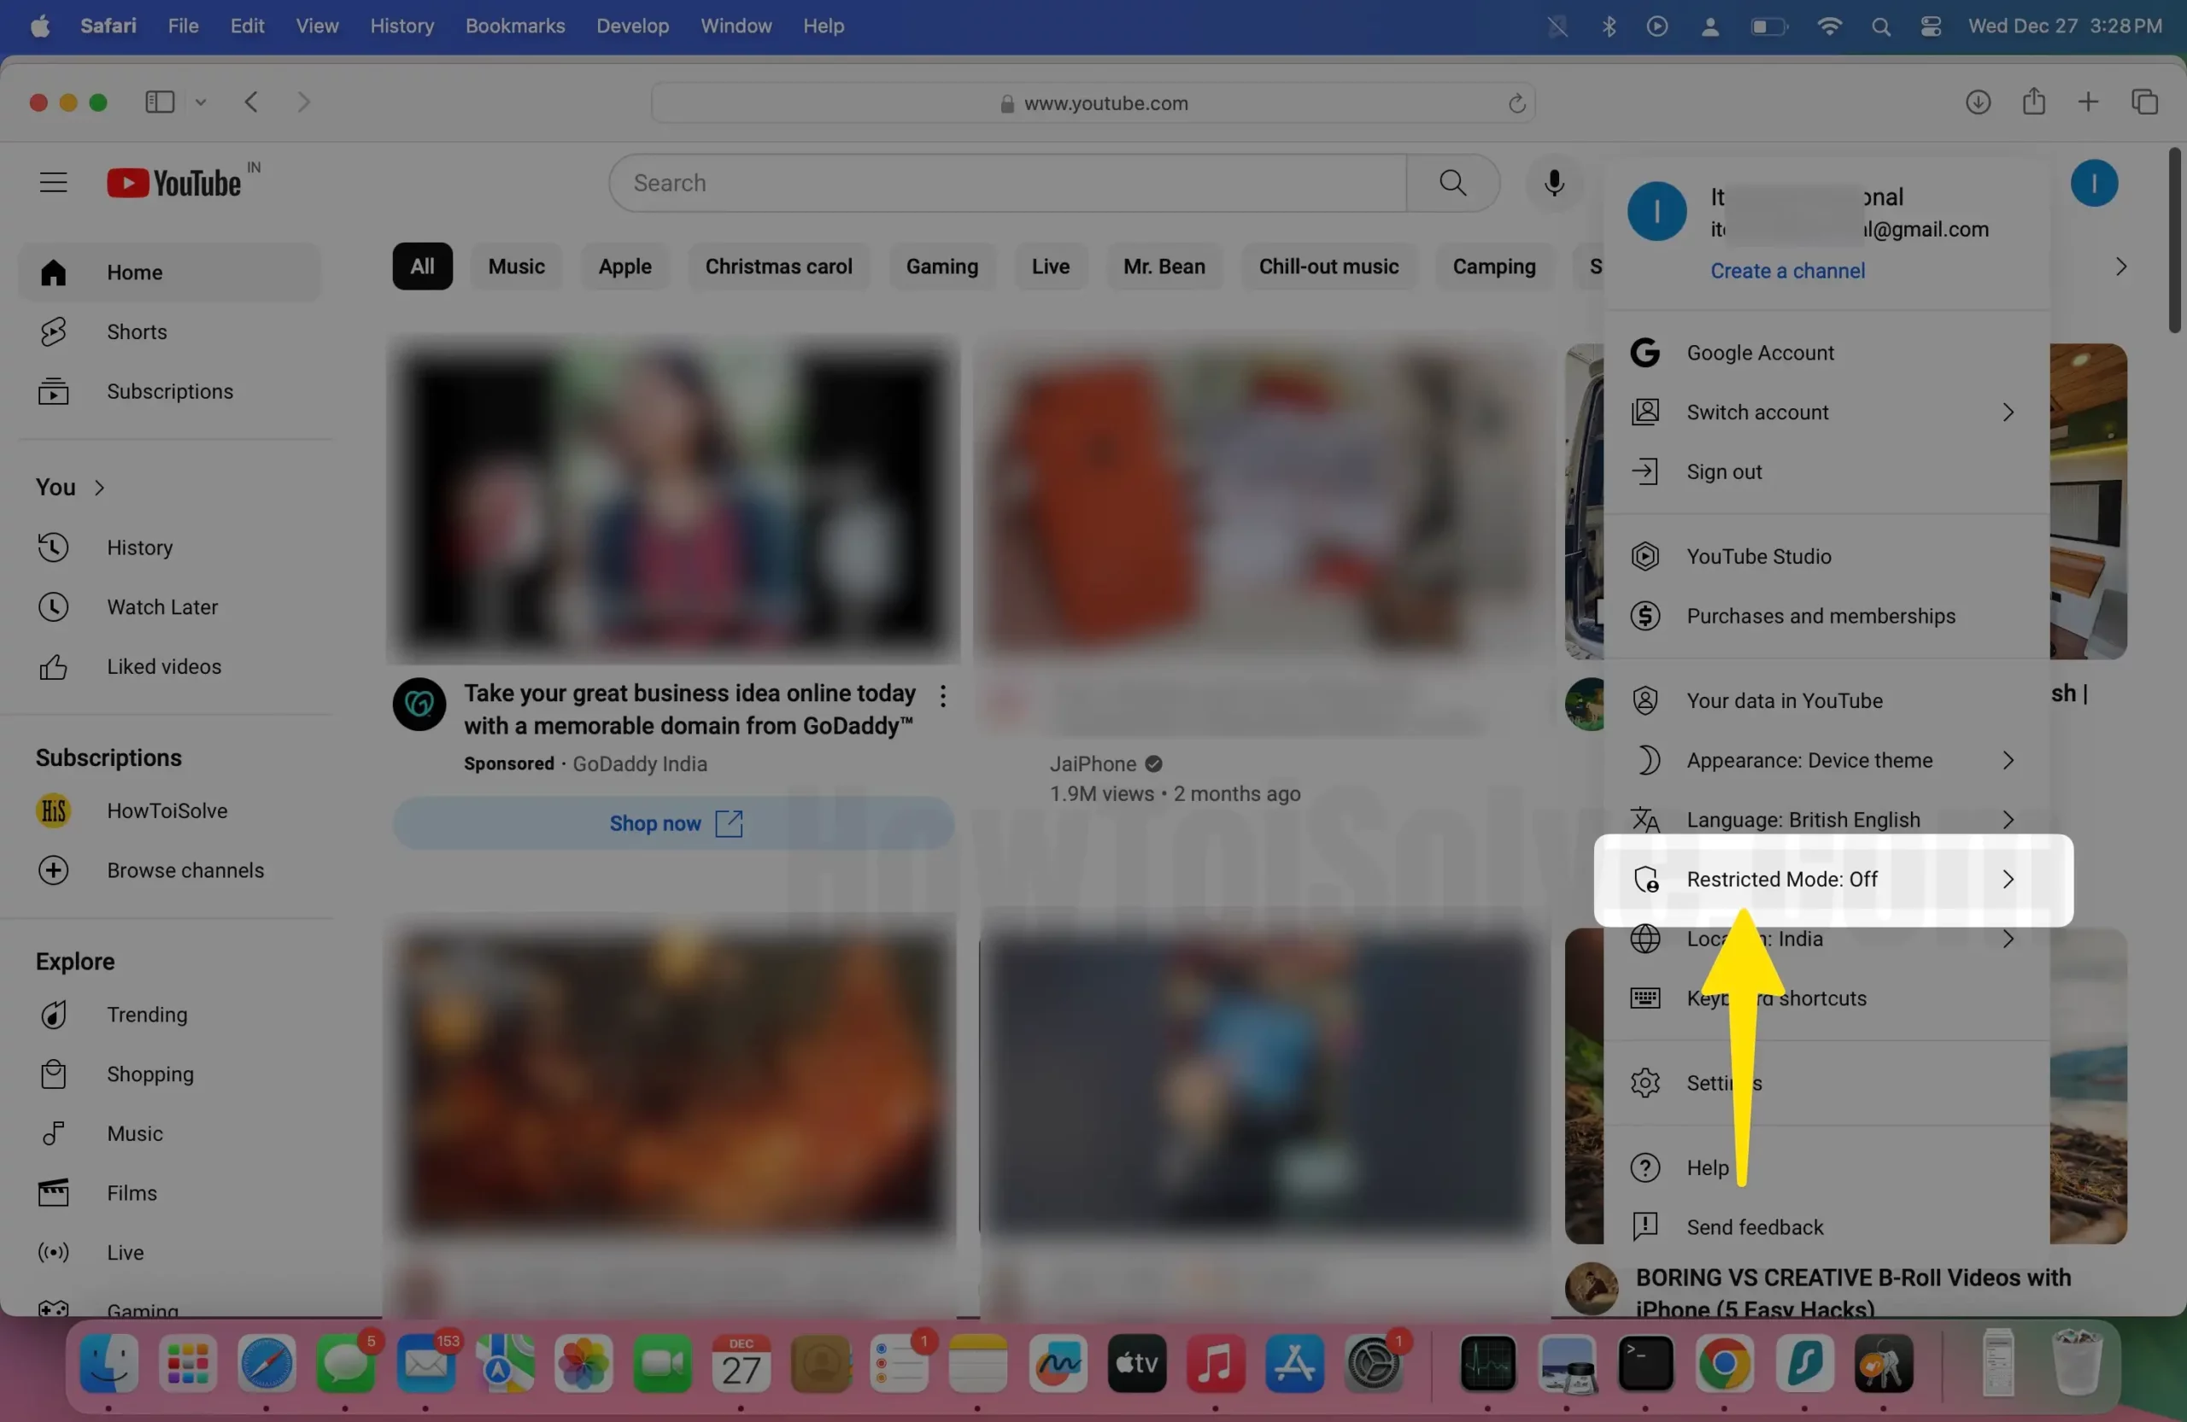This screenshot has height=1422, width=2187.
Task: Expand the You section in sidebar
Action: point(69,487)
